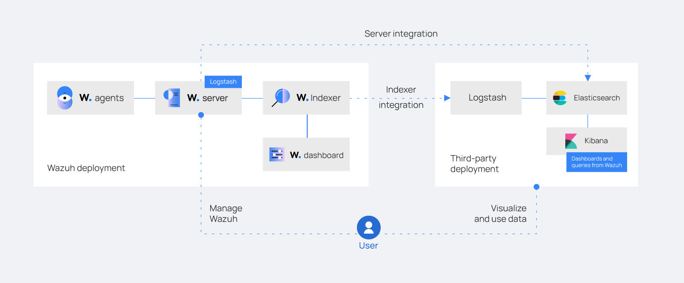The height and width of the screenshot is (283, 684).
Task: Click the 'Server integration' label
Action: coord(401,34)
